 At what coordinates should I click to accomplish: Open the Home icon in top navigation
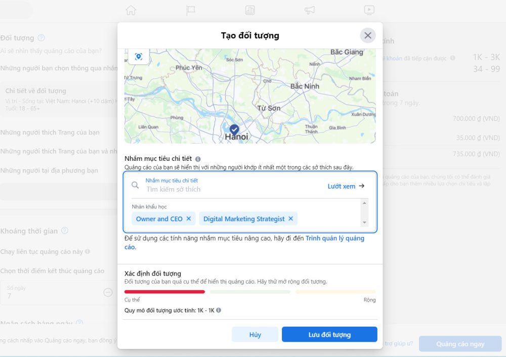131,10
